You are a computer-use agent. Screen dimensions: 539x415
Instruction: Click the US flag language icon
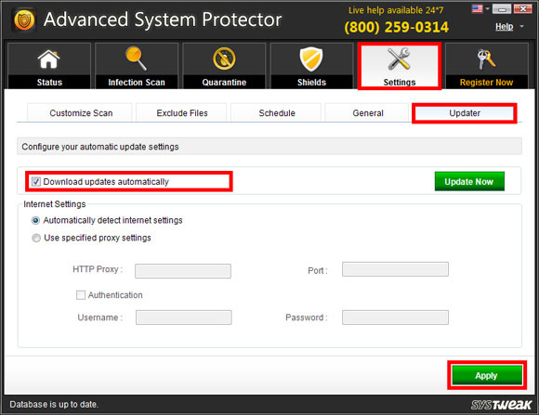477,8
